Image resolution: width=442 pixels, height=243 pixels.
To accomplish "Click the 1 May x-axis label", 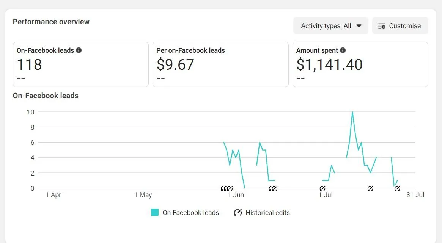I will (x=143, y=195).
